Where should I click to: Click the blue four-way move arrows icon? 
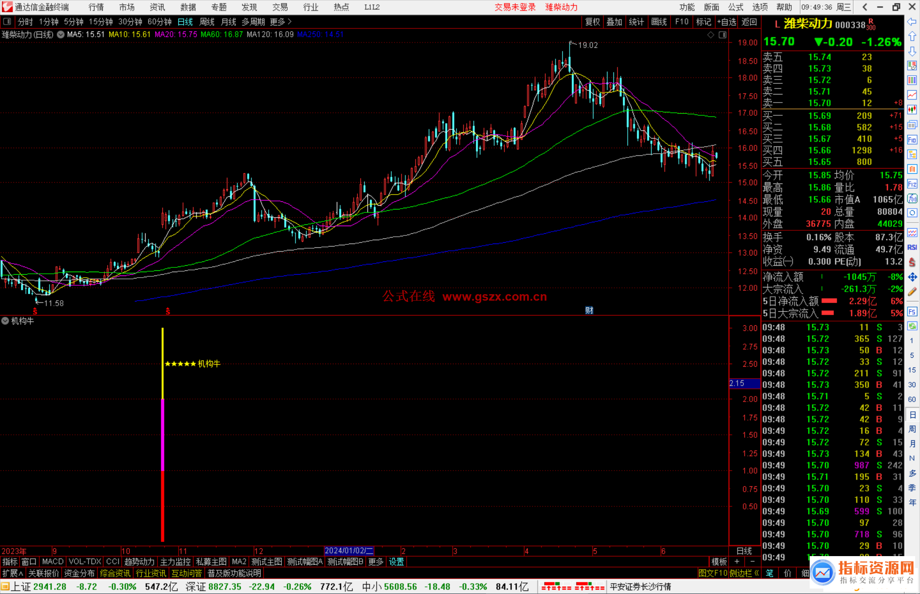point(912,277)
